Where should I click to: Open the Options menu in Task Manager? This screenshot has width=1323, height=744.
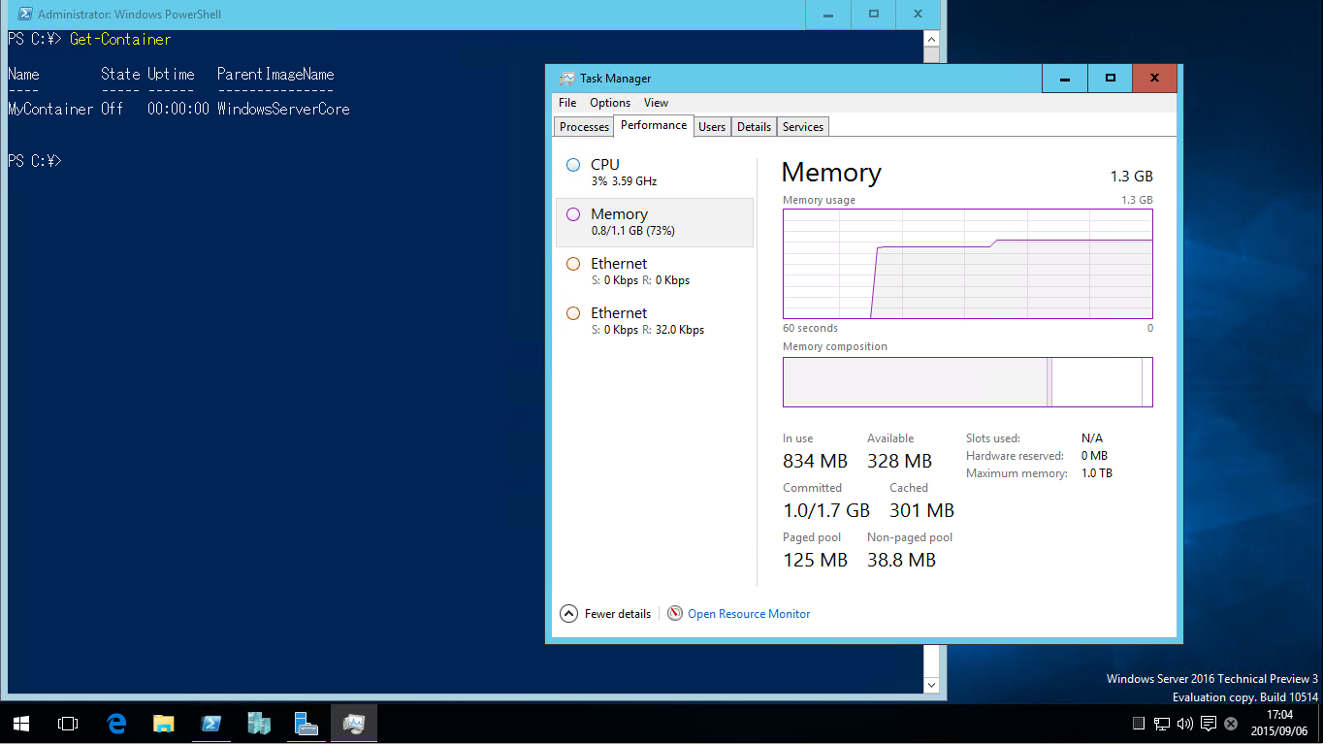pos(610,103)
